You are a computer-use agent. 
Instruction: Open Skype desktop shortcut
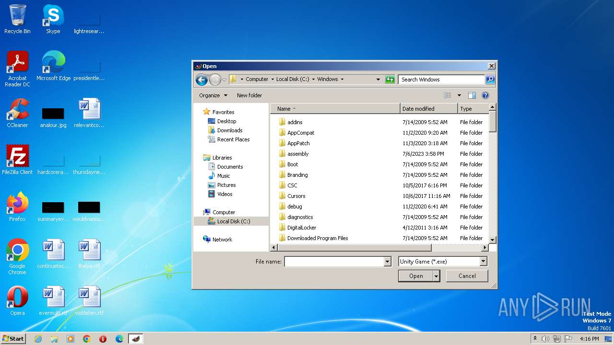tap(53, 19)
